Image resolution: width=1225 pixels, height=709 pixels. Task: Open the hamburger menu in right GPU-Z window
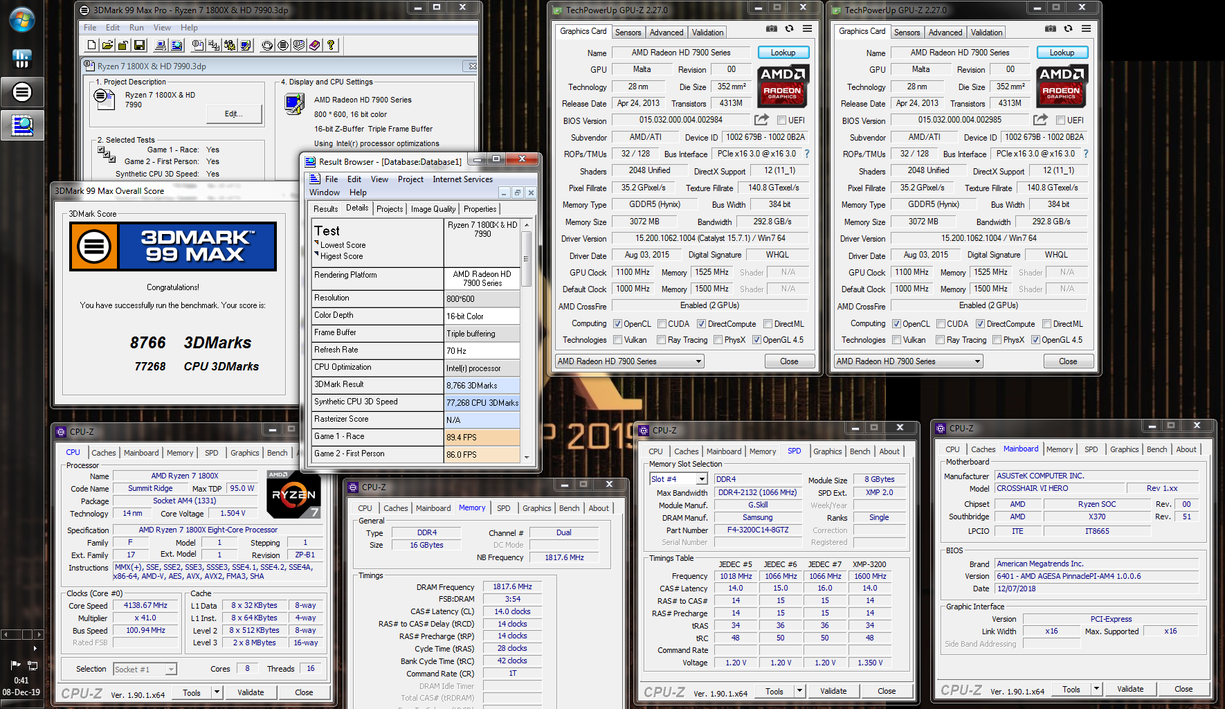tap(1086, 28)
